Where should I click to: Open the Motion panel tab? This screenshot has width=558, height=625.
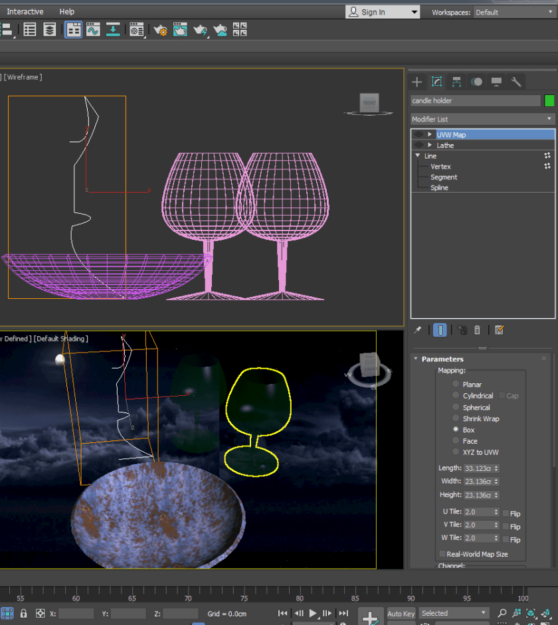tap(476, 82)
